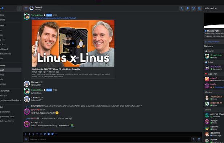Toggle the channel list hamburger button
The width and height of the screenshot is (224, 143).
click(26, 8)
